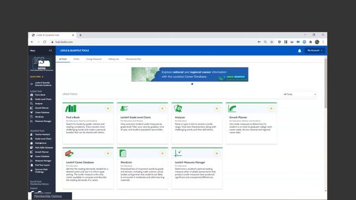The height and width of the screenshot is (200, 356).
Task: Open Quantile Growth Planner sidebar item
Action: point(42,152)
